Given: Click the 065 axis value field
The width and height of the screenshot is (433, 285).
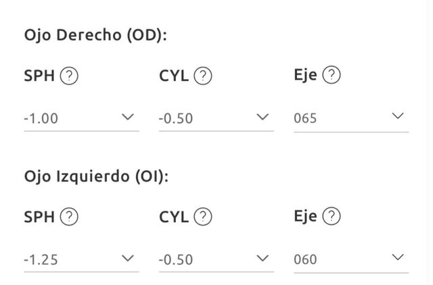Looking at the screenshot, I should pyautogui.click(x=306, y=118).
